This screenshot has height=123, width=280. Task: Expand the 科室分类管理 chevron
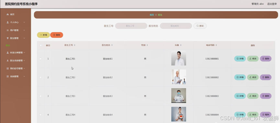point(24,52)
